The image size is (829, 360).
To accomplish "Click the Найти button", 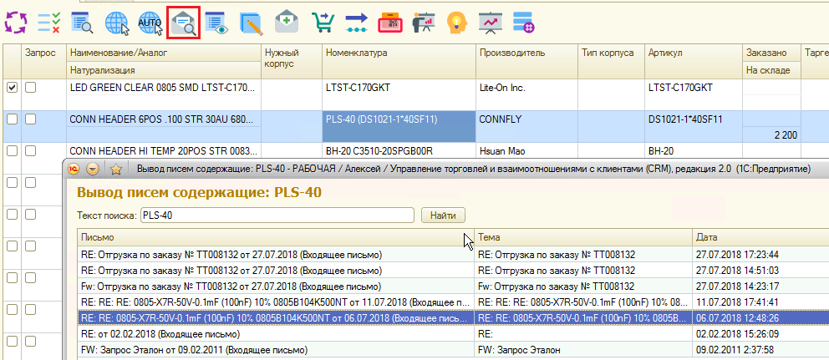I will tap(442, 215).
